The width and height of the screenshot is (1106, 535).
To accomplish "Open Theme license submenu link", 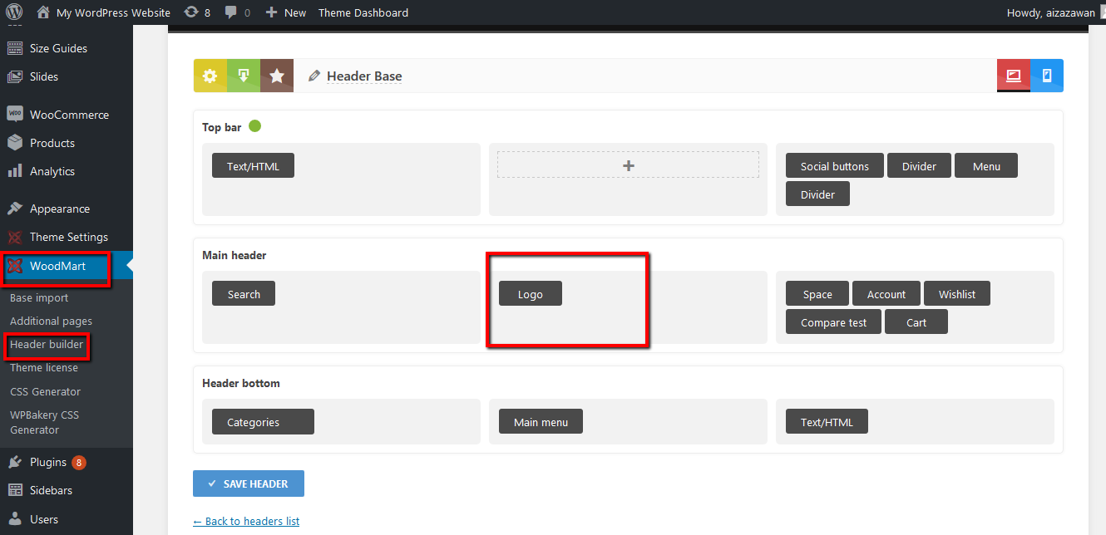I will (44, 367).
